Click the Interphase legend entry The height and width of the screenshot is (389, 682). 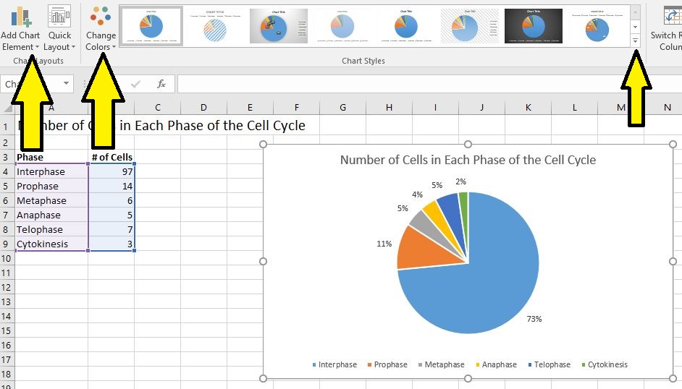click(x=337, y=365)
